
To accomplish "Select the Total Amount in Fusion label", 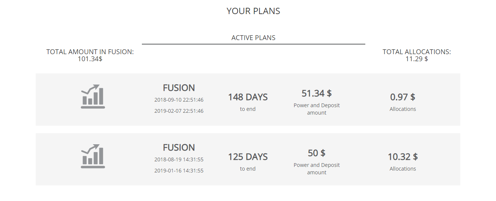I will click(x=90, y=52).
